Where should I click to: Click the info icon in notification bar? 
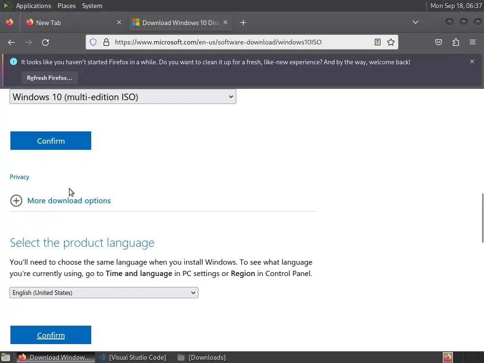click(14, 62)
